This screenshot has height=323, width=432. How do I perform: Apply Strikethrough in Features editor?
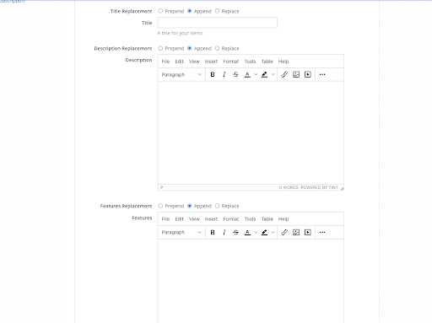pos(235,232)
